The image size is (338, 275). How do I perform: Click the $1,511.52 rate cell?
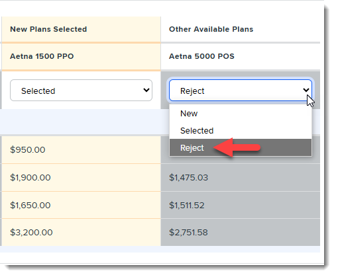click(241, 205)
